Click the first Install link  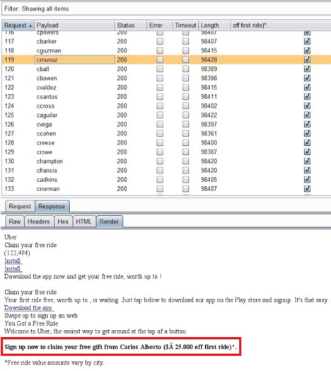tap(13, 261)
